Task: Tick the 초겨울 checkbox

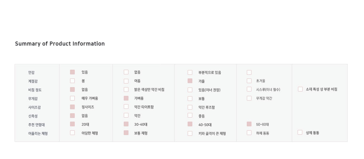Action: point(249,81)
